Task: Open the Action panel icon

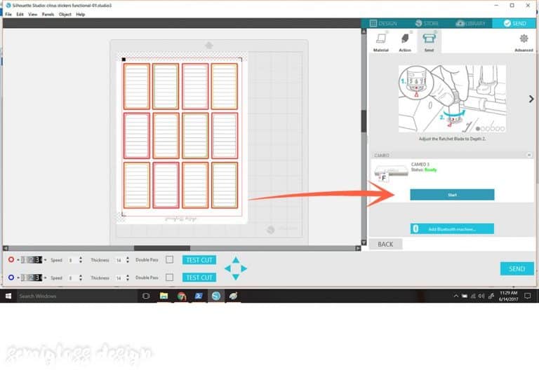Action: point(405,41)
